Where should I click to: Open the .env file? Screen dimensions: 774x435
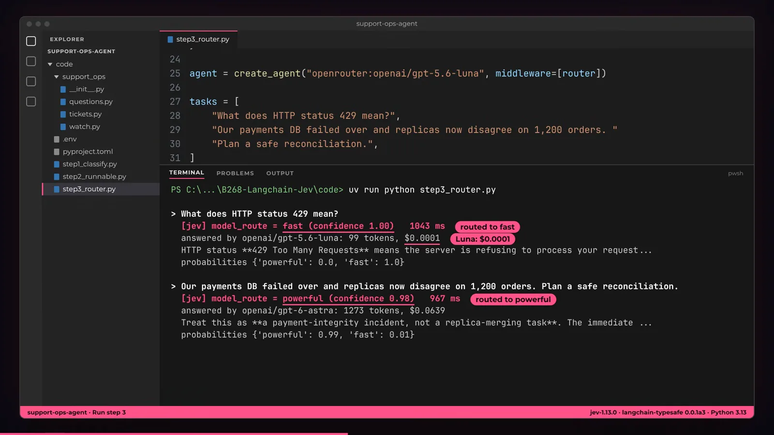click(x=70, y=139)
